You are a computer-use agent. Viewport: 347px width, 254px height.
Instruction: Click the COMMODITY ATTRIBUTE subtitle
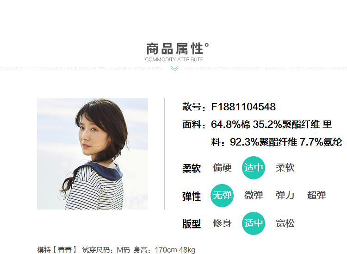click(x=174, y=59)
